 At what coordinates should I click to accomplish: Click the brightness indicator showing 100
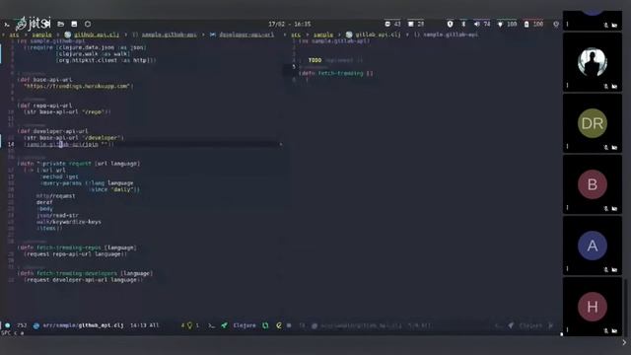tap(507, 24)
